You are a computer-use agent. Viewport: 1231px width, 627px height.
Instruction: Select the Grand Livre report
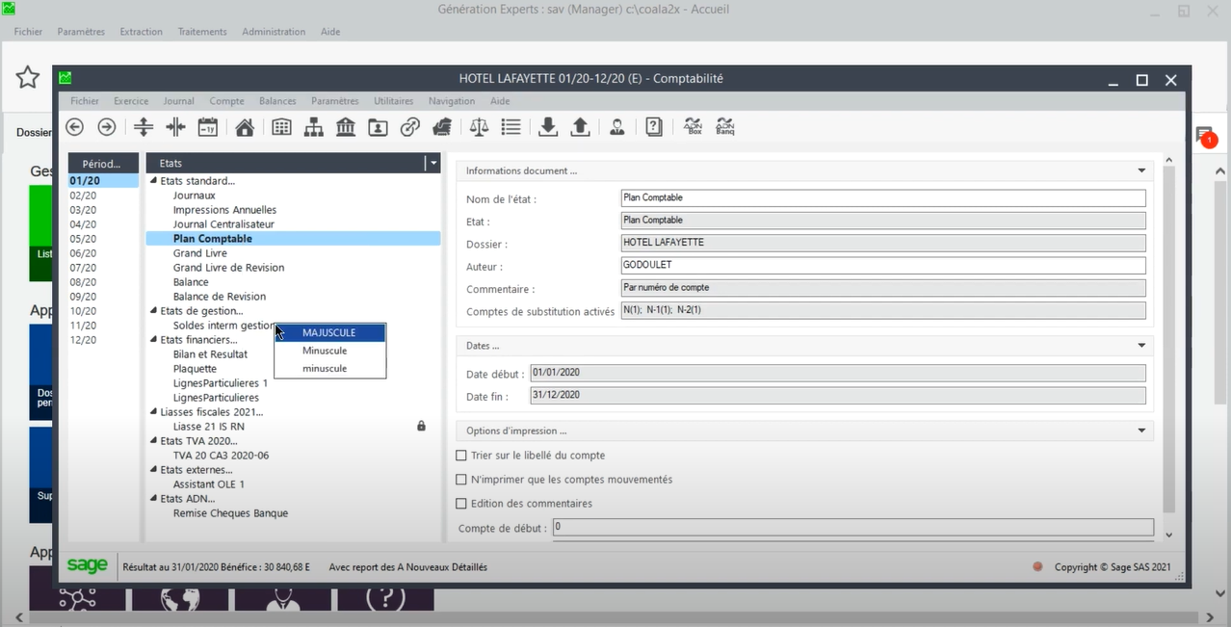[200, 253]
